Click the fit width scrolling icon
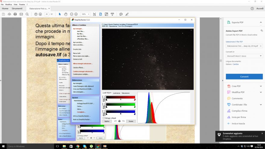Image resolution: width=265 pixels, height=149 pixels. 95,14
